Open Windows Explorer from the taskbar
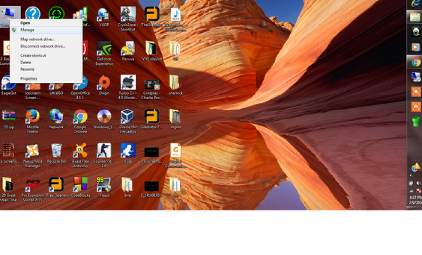The height and width of the screenshot is (255, 422). pos(416,17)
